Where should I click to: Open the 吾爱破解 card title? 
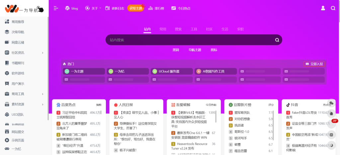point(183,105)
